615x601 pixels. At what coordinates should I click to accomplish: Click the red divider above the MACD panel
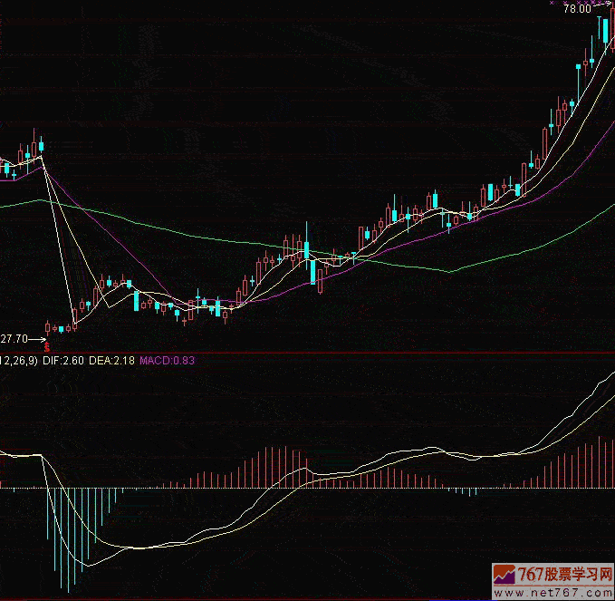(x=308, y=352)
